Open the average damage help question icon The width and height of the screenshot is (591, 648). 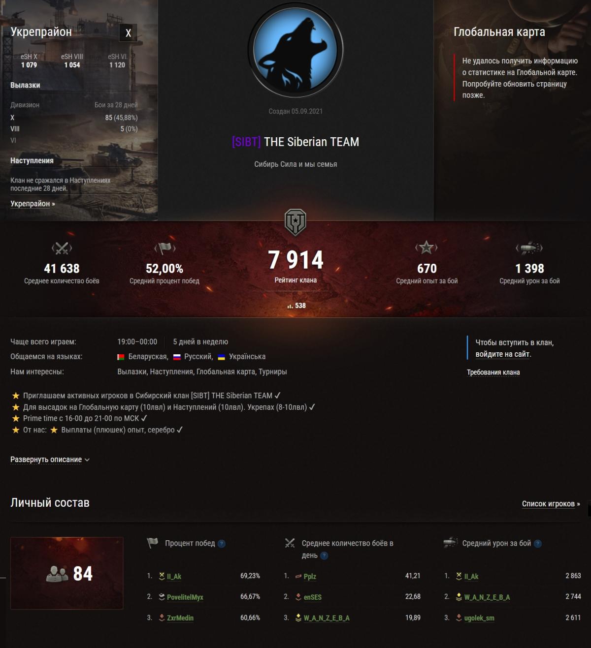coord(538,544)
